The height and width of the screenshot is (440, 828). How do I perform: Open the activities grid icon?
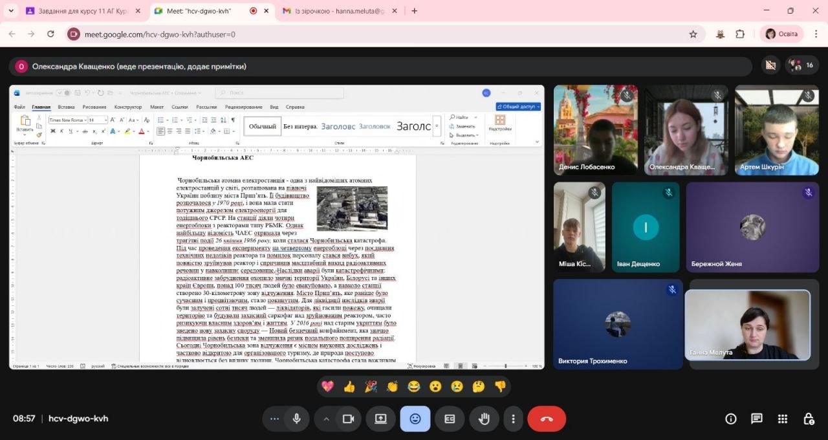click(783, 419)
